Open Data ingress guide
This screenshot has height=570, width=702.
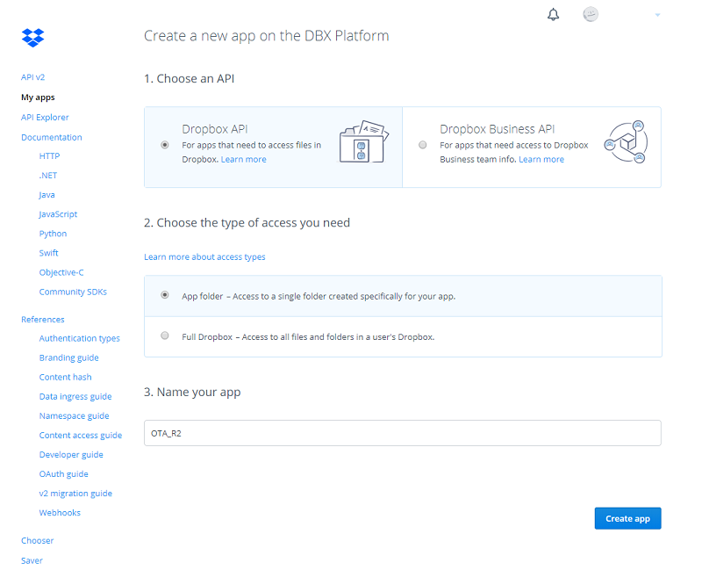pos(75,397)
